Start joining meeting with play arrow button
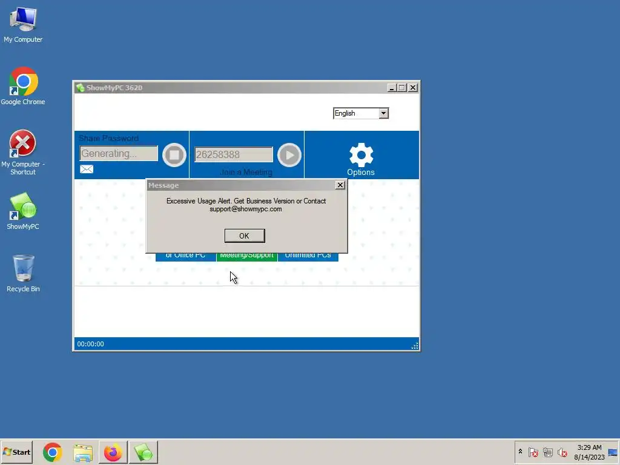620x465 pixels. [289, 154]
